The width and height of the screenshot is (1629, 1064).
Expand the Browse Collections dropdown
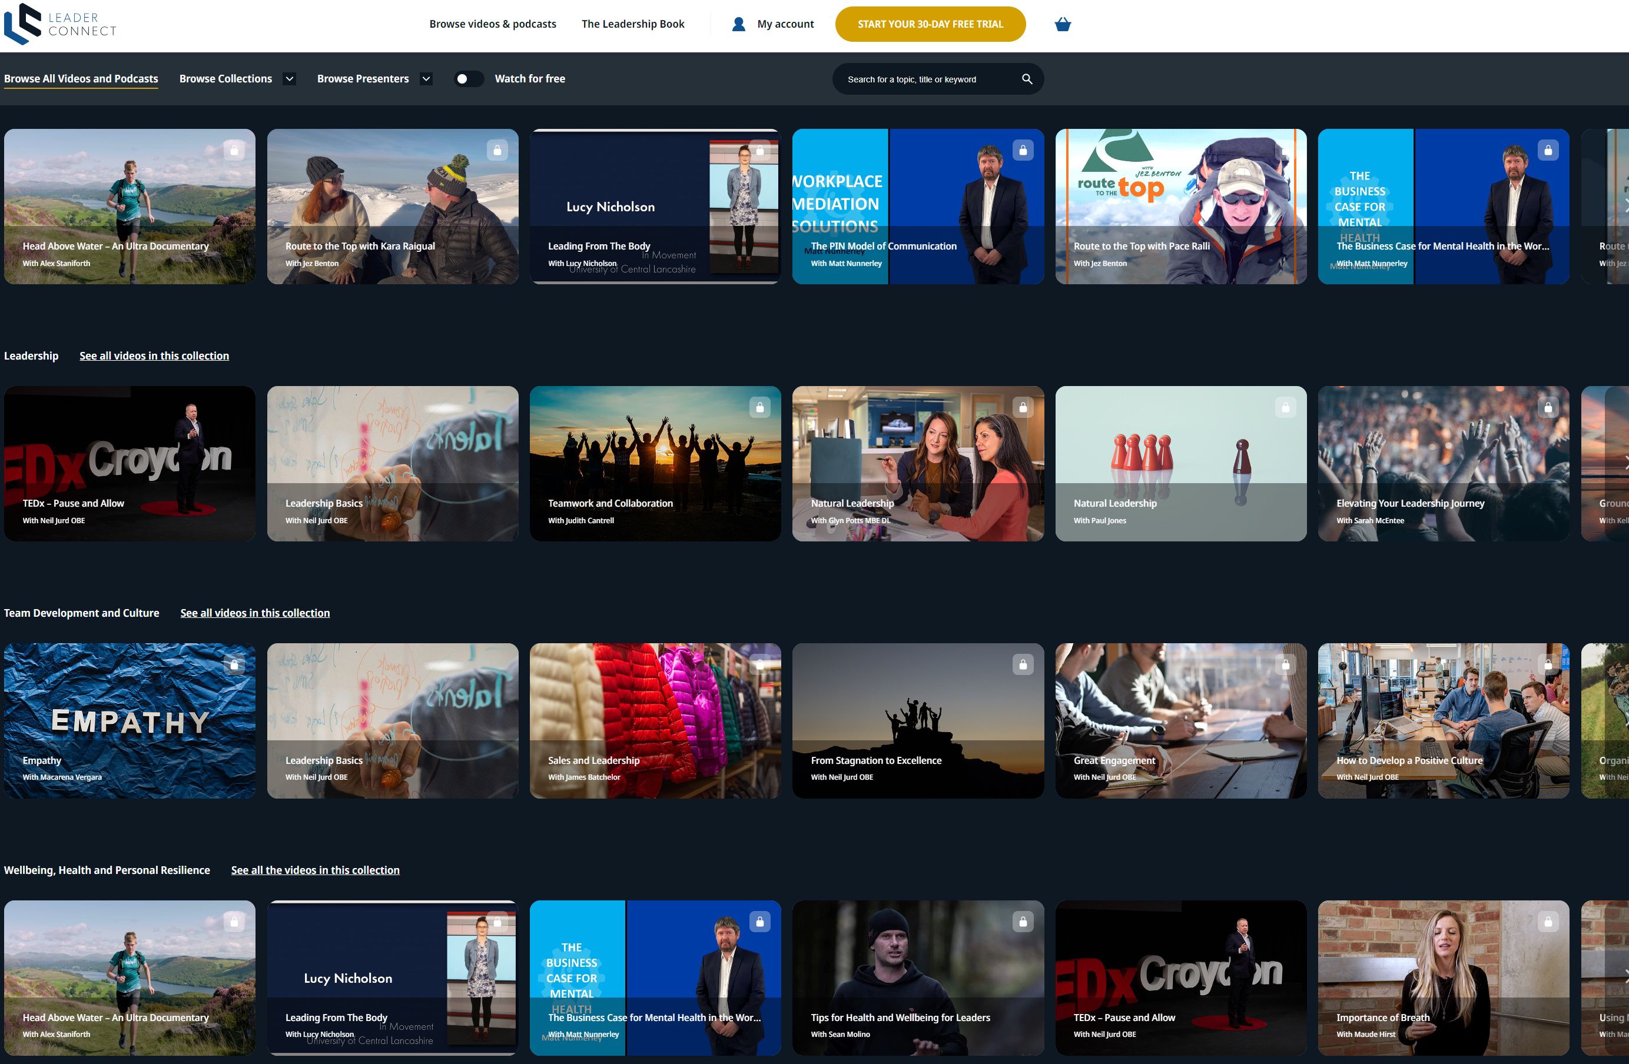coord(290,79)
